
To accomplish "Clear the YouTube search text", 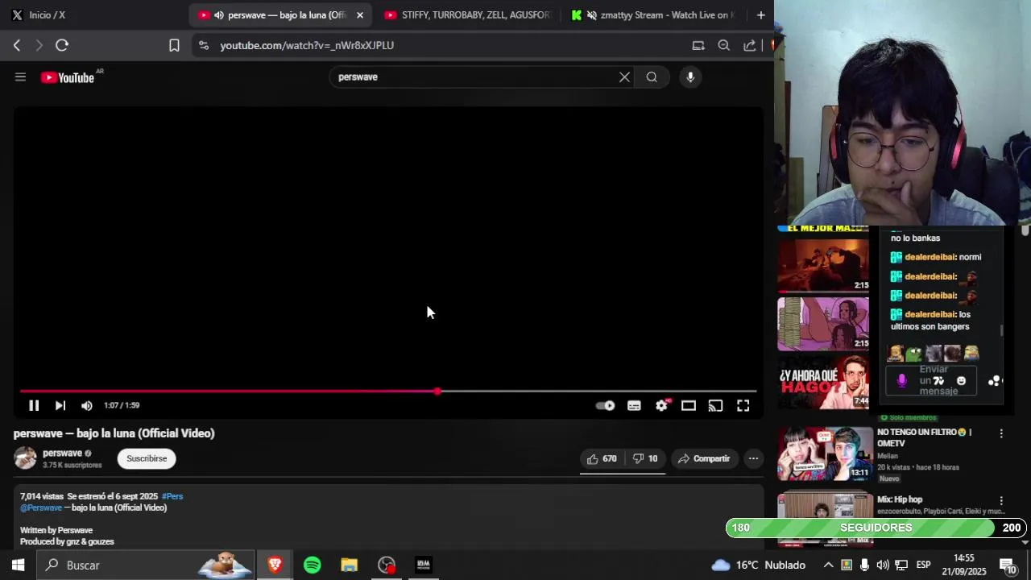I will tap(624, 77).
